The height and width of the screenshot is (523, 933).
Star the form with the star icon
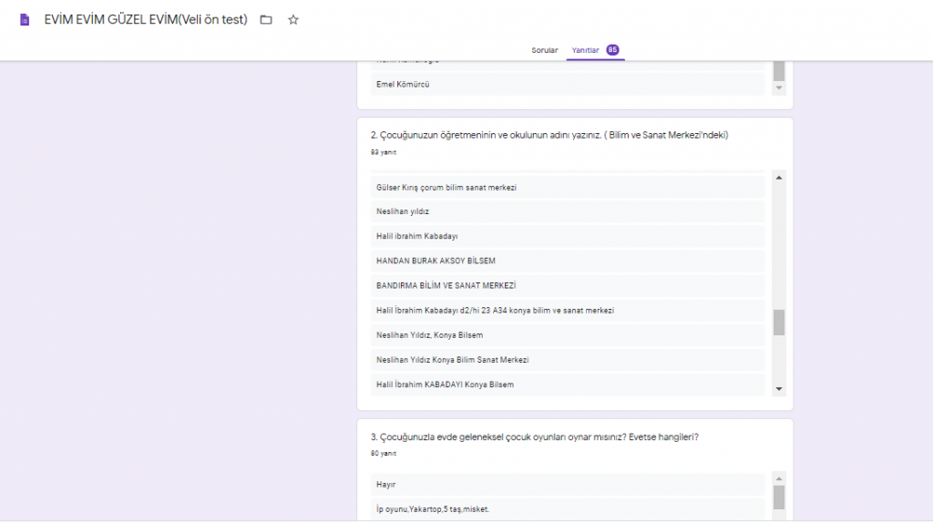pos(293,19)
